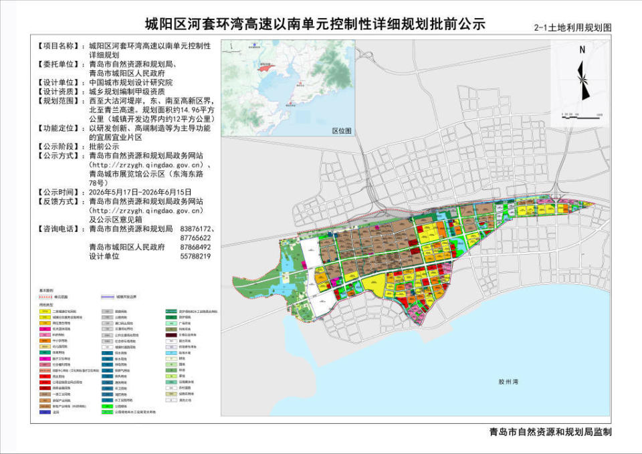Open the 区位图 inset location map

[x=288, y=88]
